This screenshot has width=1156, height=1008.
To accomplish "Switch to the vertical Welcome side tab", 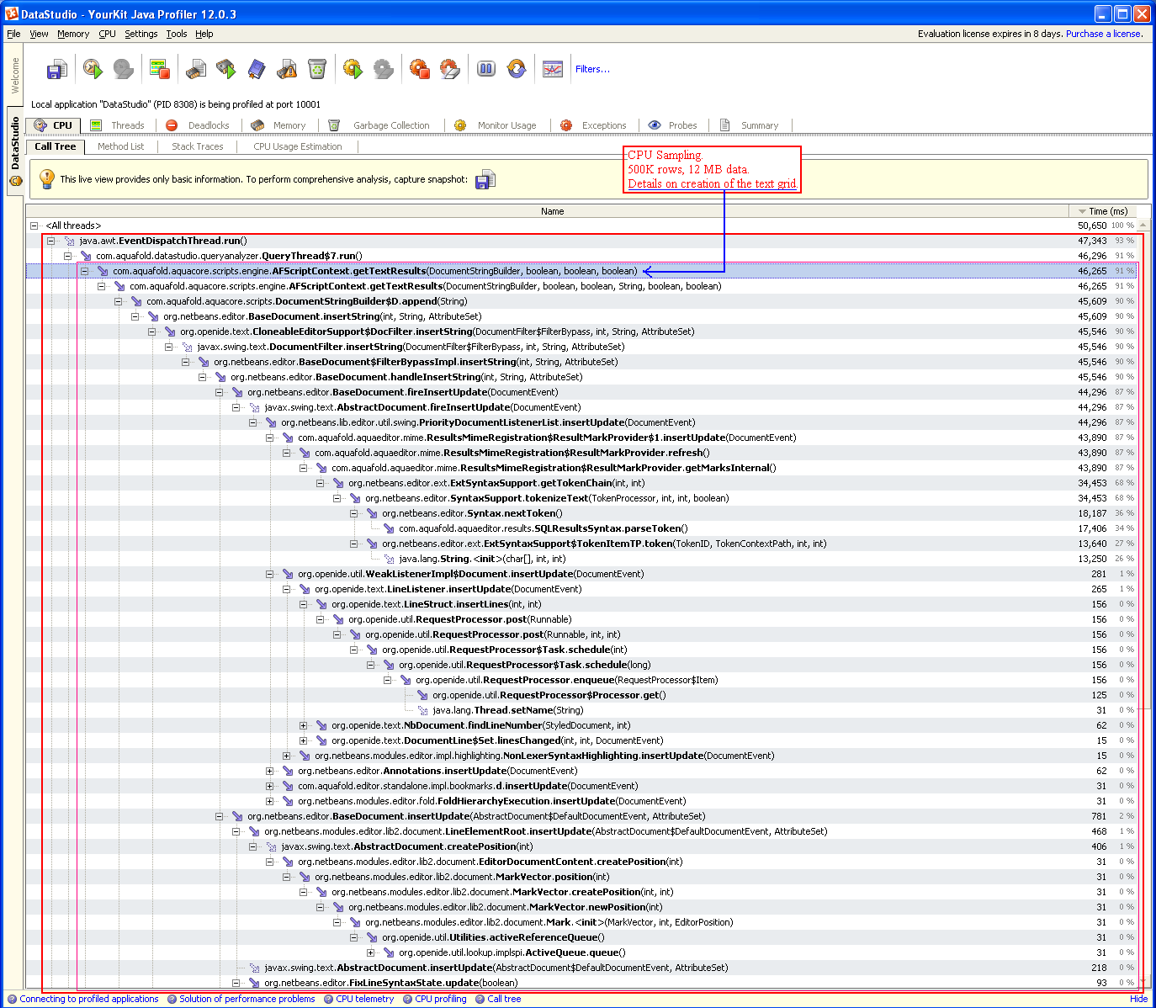I will click(15, 76).
